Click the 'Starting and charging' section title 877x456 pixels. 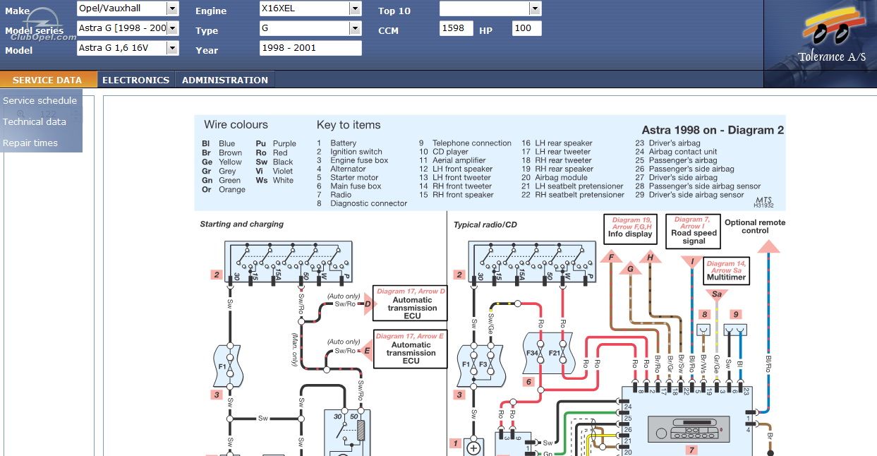pos(241,224)
